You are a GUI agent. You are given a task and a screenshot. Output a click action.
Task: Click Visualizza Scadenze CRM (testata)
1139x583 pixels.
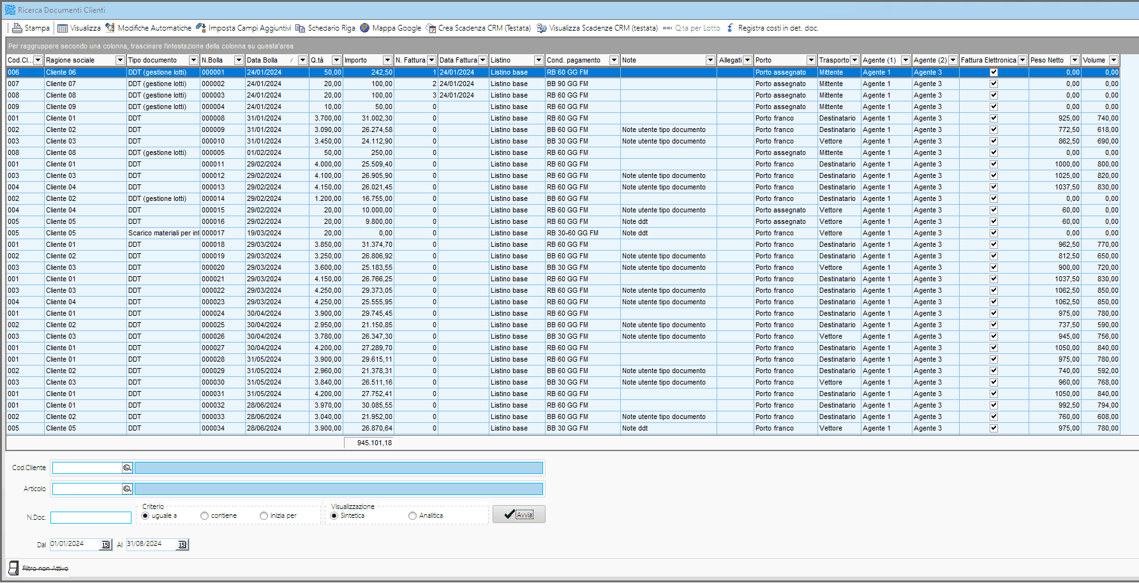pos(597,28)
